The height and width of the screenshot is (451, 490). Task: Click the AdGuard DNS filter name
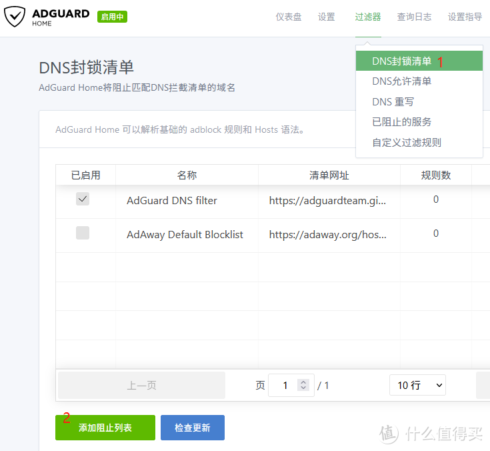click(172, 200)
